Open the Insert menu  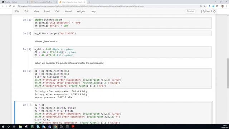[47, 11]
